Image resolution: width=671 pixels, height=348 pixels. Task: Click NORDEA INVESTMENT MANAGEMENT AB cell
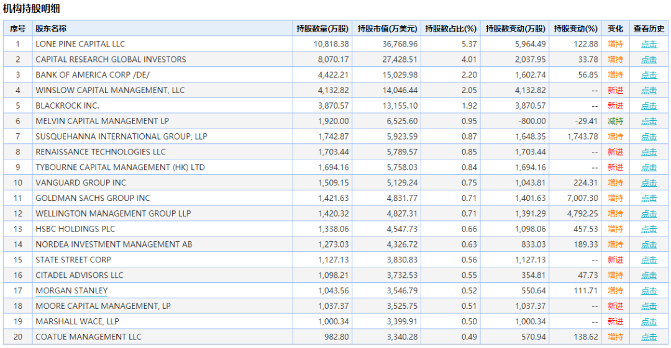click(x=162, y=244)
